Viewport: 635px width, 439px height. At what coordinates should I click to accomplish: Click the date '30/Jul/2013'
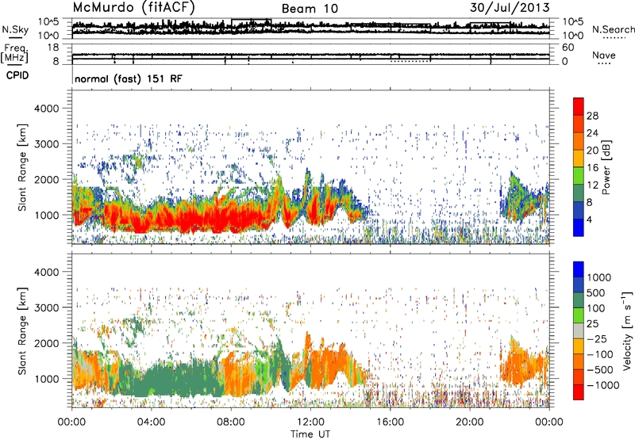coord(510,8)
